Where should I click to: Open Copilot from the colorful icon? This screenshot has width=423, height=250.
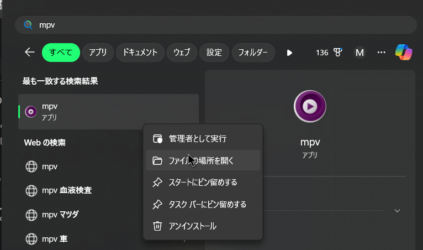coord(404,52)
